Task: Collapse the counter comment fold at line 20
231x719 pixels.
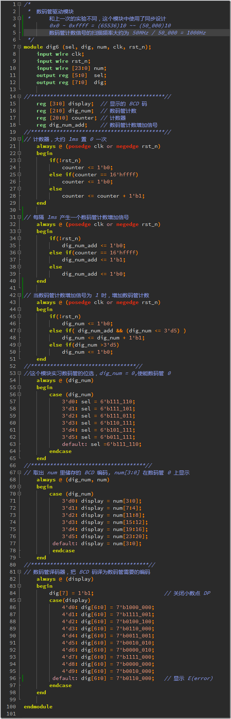Action: tap(19, 139)
